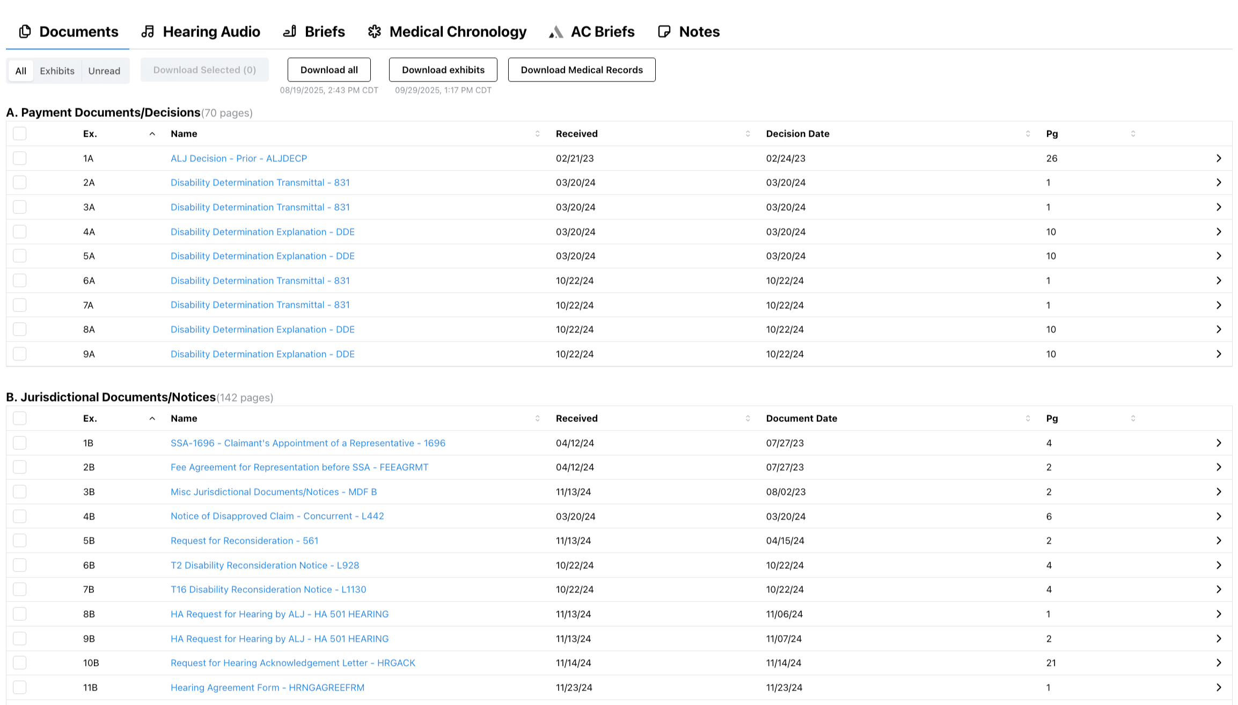Sort by Decision Date using its sort arrows
Viewport: 1238px width, 705px height.
click(x=1027, y=133)
